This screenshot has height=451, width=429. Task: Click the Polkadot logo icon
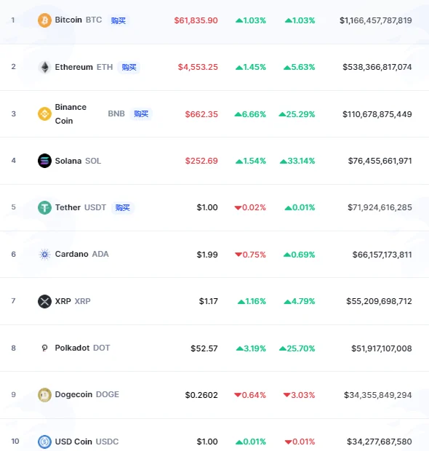click(x=44, y=348)
